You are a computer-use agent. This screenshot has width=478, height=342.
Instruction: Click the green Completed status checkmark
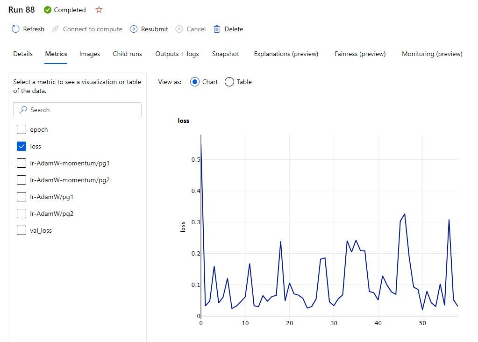pos(48,10)
